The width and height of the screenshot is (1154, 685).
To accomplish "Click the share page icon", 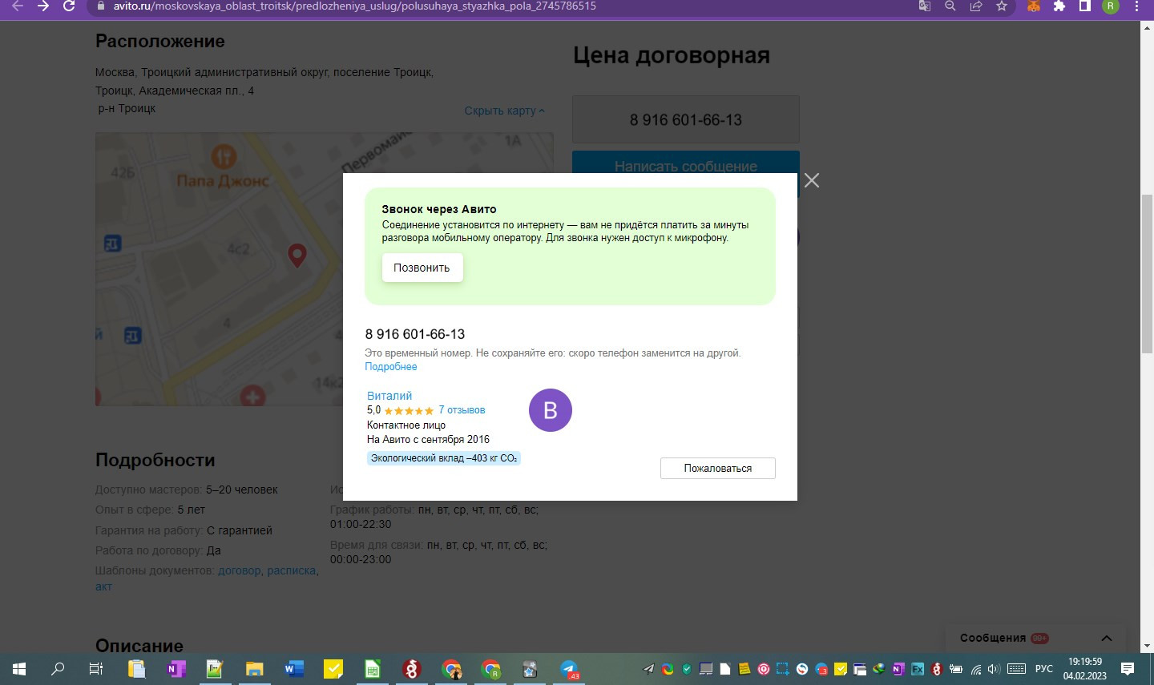I will point(976,6).
